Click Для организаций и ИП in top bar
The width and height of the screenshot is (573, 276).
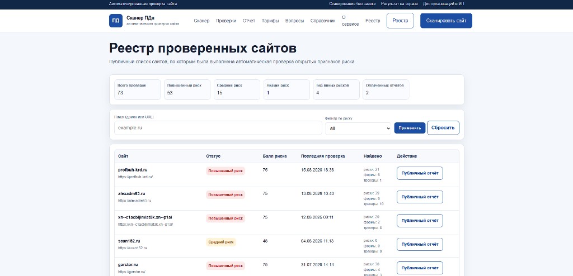tap(444, 4)
